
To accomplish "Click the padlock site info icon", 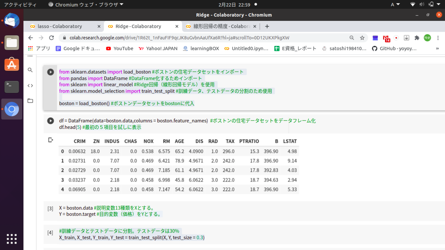I will [x=64, y=38].
